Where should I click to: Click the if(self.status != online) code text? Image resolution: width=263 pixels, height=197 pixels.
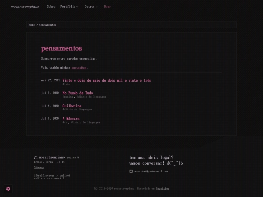(x=52, y=176)
